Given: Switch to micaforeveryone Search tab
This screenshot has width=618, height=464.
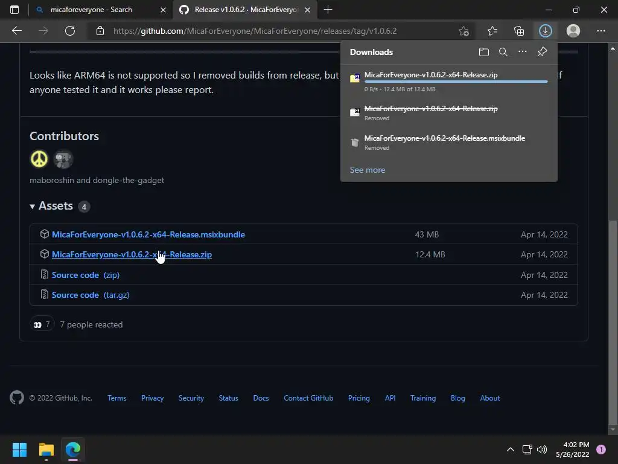Looking at the screenshot, I should pyautogui.click(x=101, y=10).
